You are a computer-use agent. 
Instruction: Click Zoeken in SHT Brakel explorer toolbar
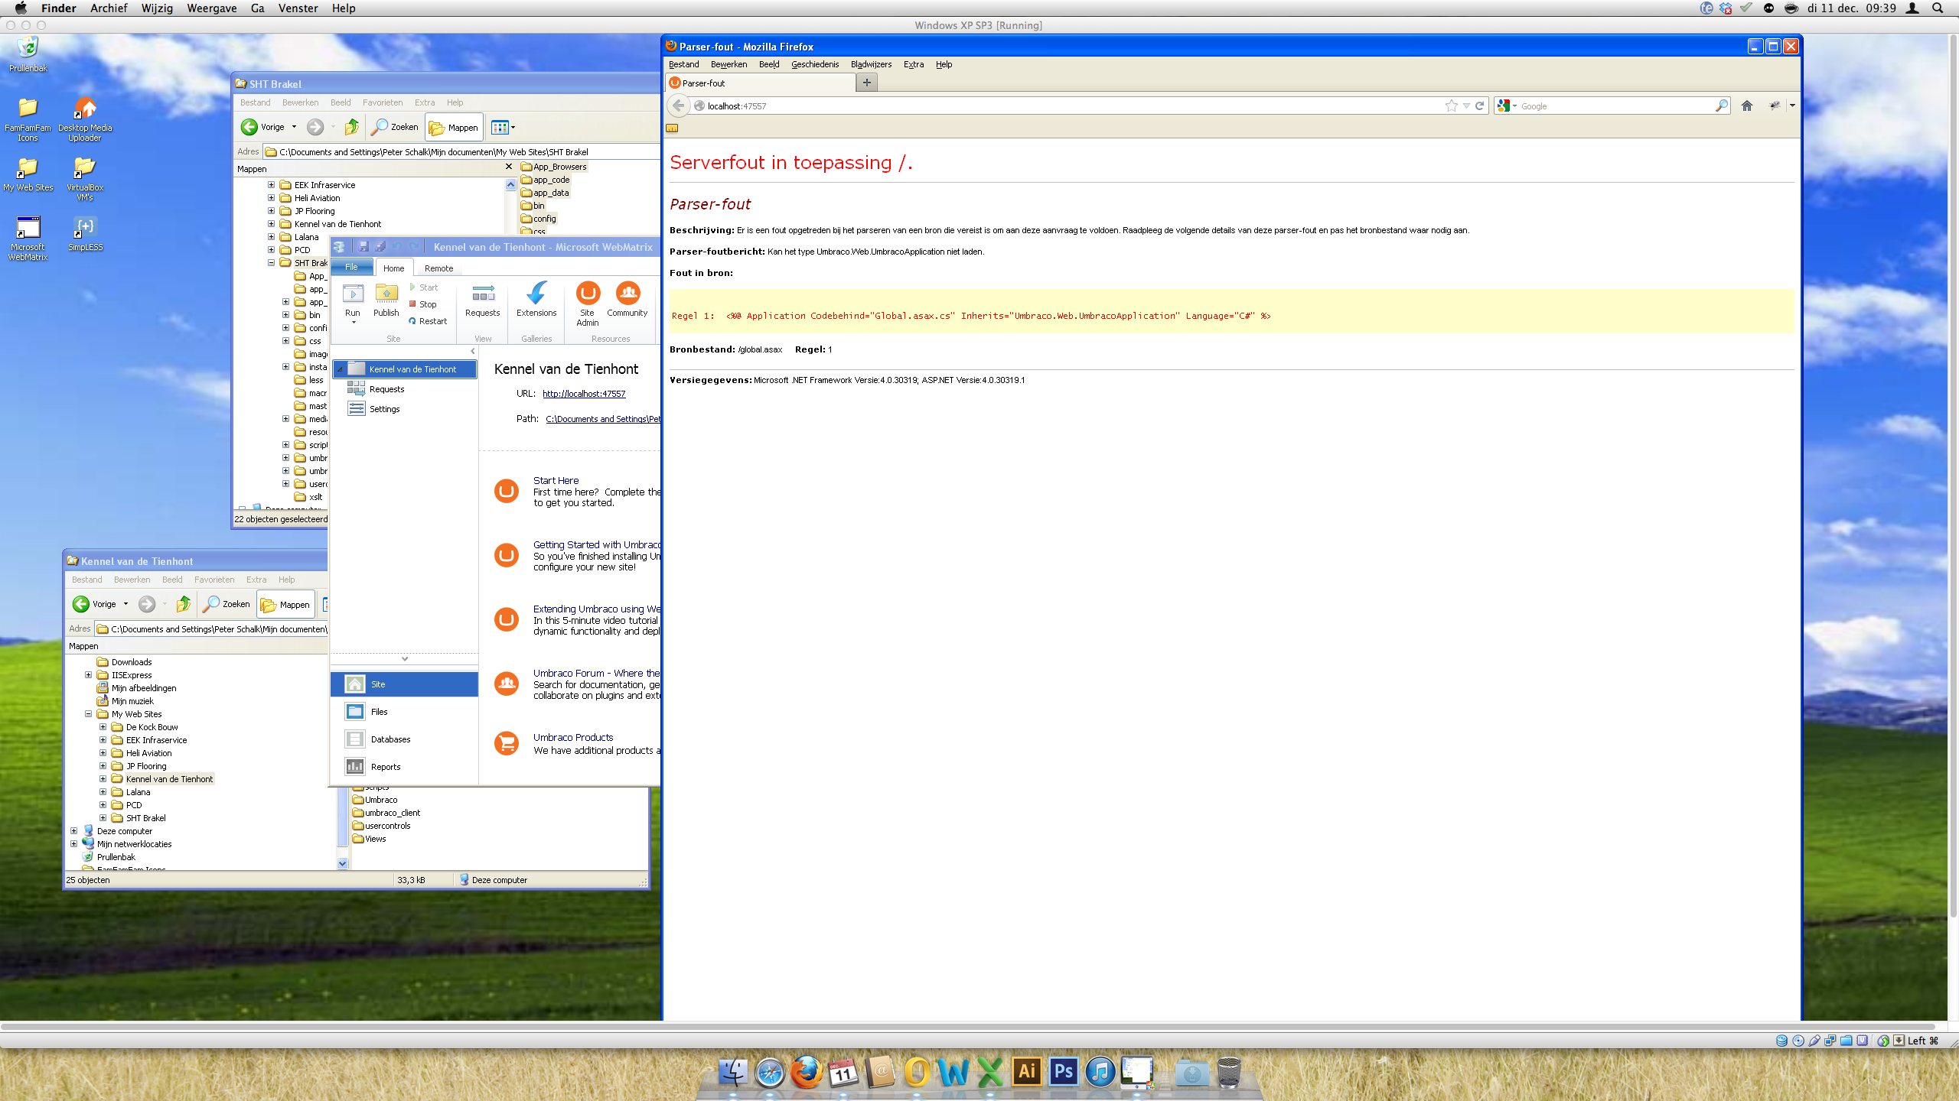(395, 127)
